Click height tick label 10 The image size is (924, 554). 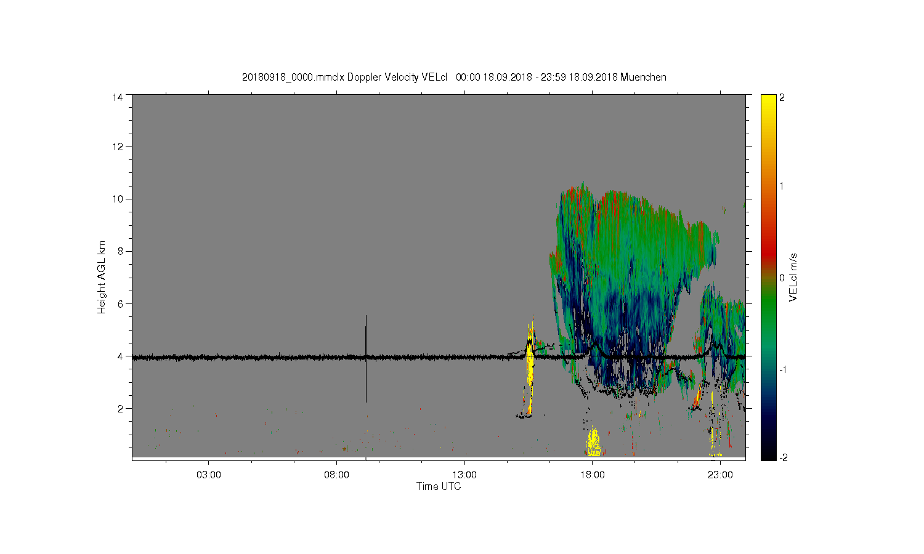(x=118, y=199)
